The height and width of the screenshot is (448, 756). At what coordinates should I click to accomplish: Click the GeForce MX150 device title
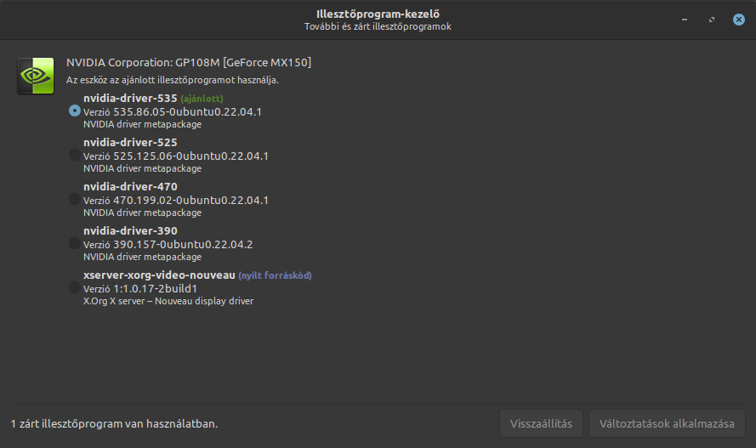(189, 63)
